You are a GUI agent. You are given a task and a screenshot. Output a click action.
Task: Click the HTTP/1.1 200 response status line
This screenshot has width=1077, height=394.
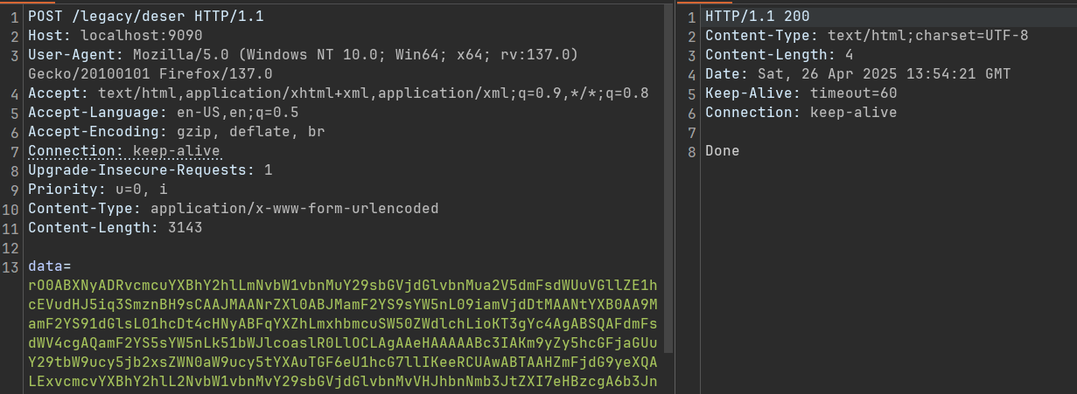(745, 17)
